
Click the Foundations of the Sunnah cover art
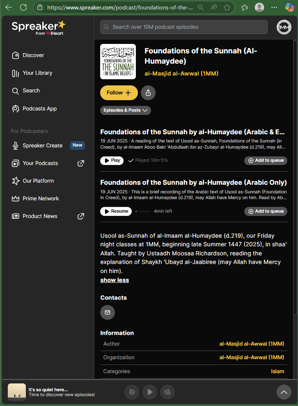(118, 62)
